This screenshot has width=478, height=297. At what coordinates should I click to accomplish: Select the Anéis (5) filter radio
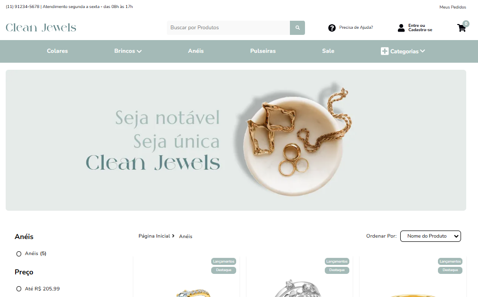[x=19, y=254]
